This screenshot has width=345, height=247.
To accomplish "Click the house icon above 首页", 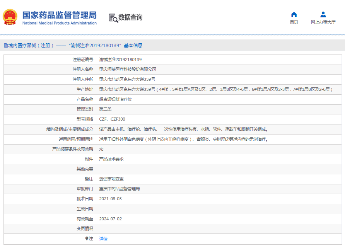I will (x=294, y=15).
